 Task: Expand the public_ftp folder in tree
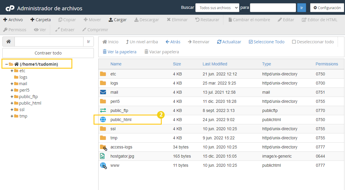click(12, 97)
